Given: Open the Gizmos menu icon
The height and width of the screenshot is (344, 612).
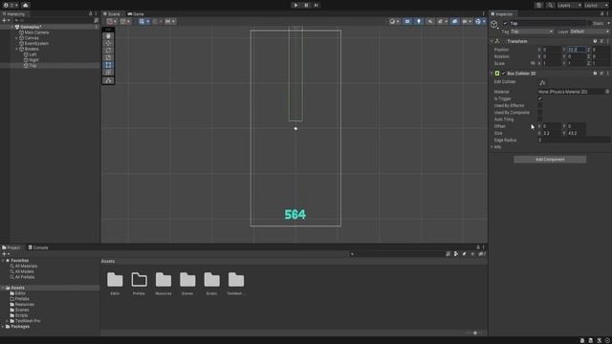Looking at the screenshot, I should (x=478, y=21).
